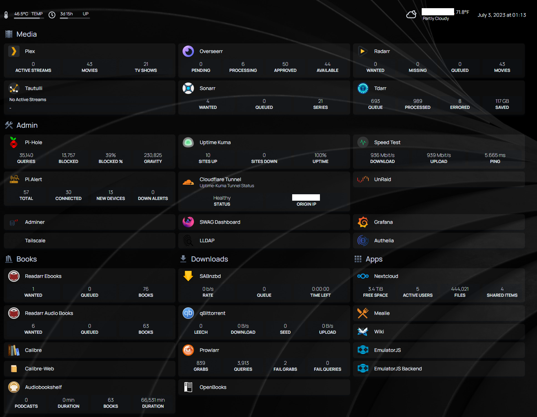The height and width of the screenshot is (417, 537).
Task: Click the Calibre-Web icon
Action: (14, 369)
